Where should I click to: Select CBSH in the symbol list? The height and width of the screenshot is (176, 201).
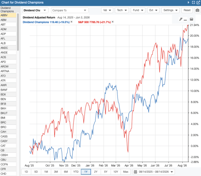8,155
